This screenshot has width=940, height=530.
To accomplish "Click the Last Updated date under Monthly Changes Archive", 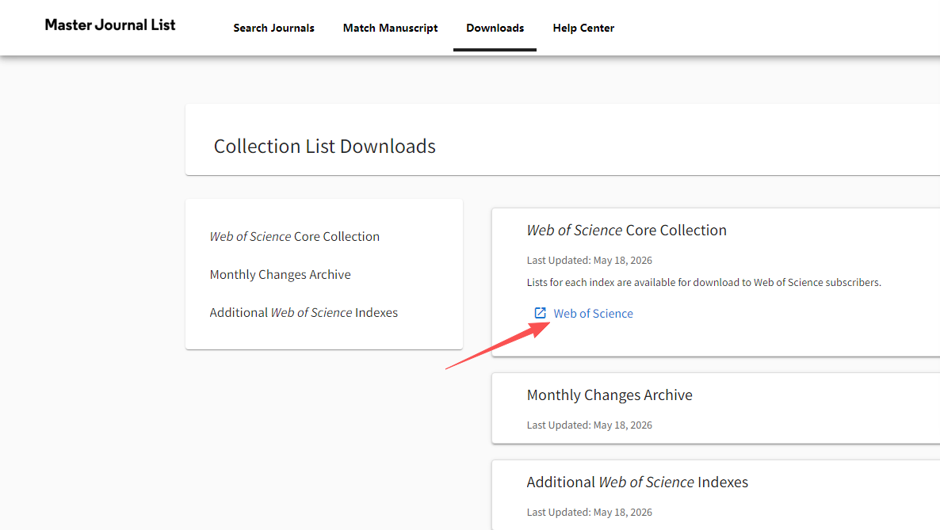I will coord(590,425).
